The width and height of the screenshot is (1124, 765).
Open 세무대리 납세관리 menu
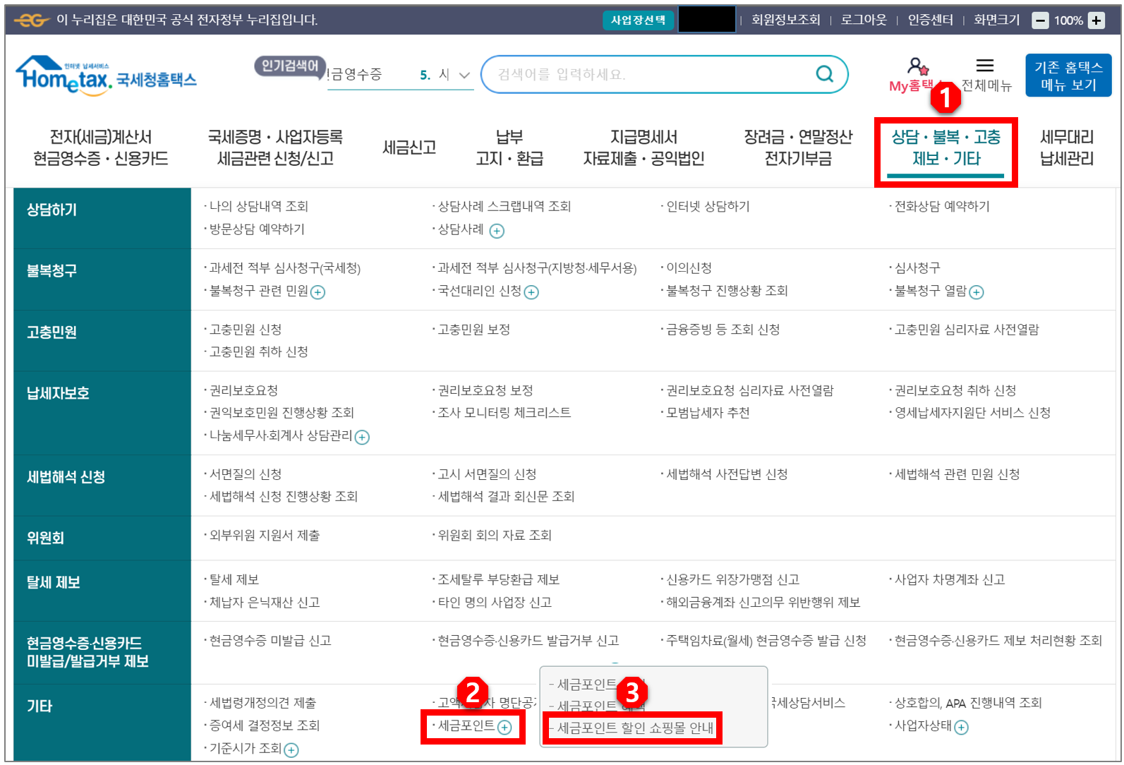pyautogui.click(x=1067, y=147)
